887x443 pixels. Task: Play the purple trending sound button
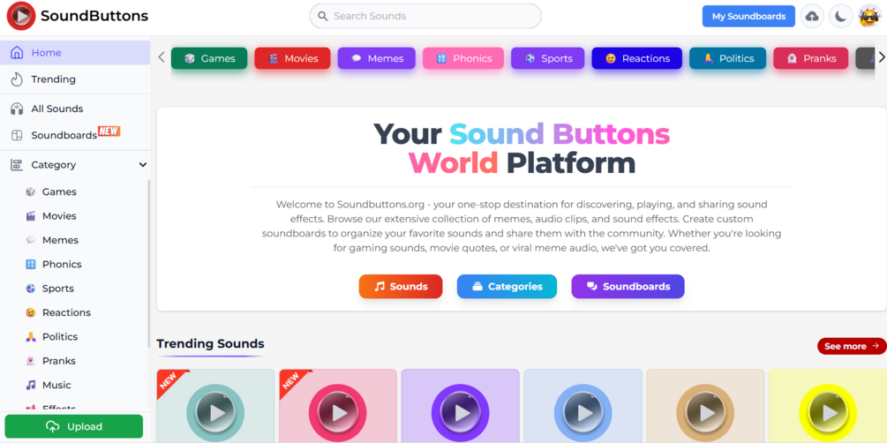[x=461, y=412]
